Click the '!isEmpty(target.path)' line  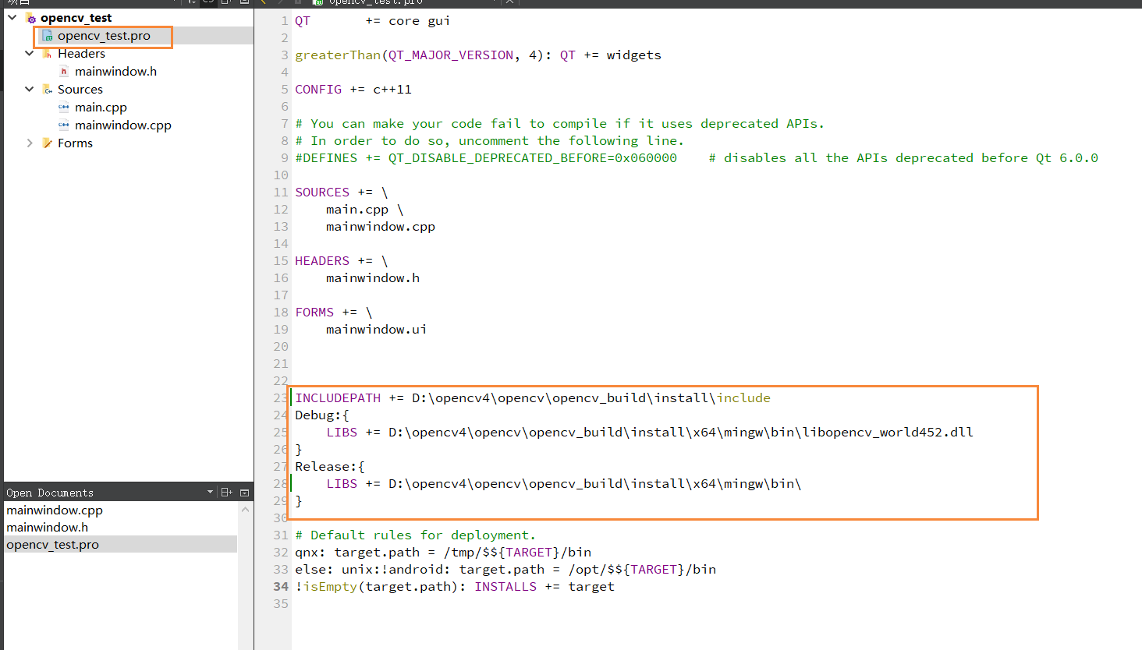455,587
